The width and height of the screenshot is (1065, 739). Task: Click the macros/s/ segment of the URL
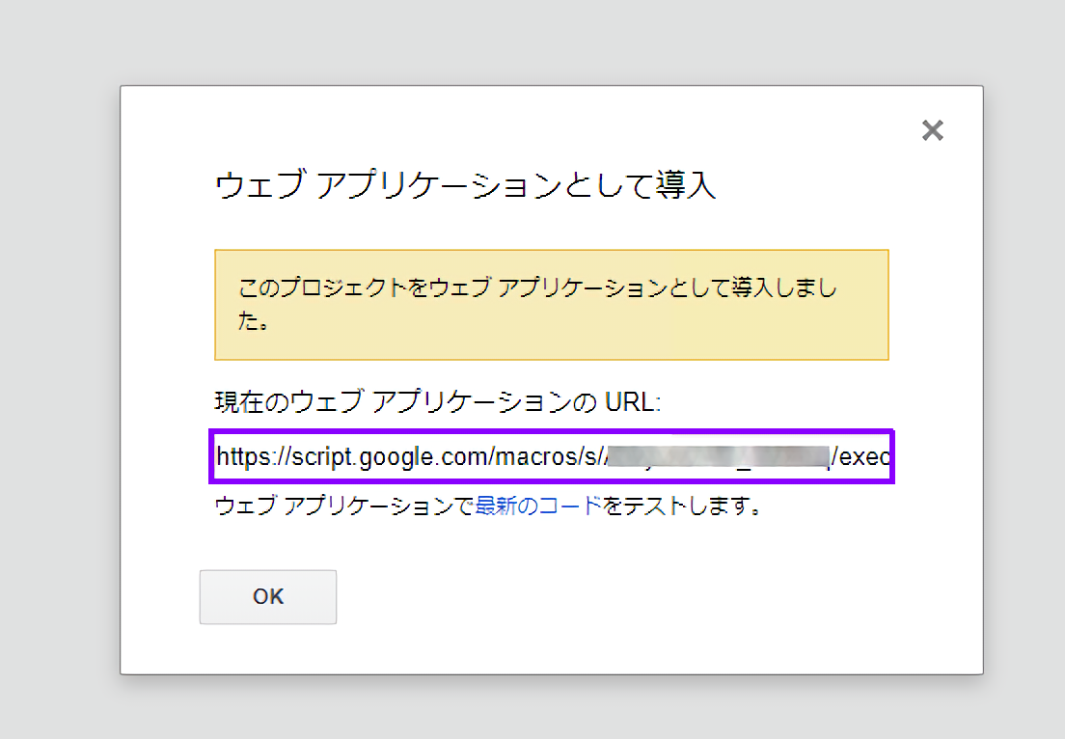(x=549, y=456)
